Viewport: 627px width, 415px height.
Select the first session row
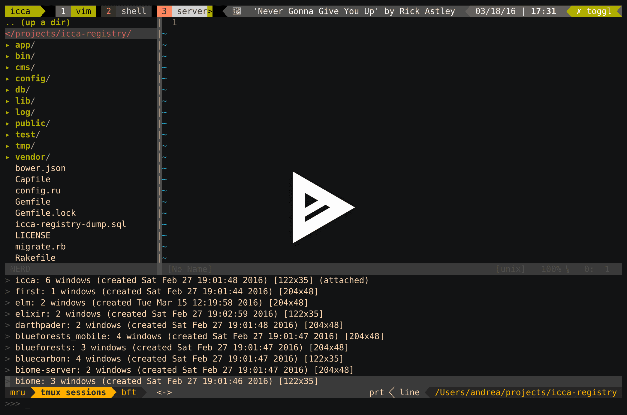(x=166, y=292)
